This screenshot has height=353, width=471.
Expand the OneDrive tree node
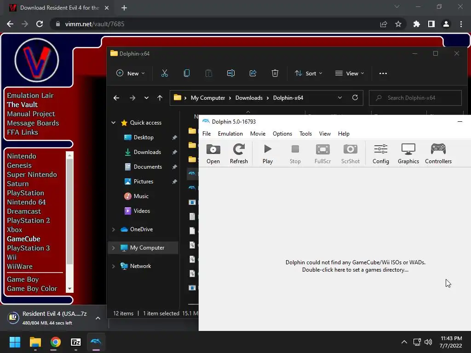114,229
